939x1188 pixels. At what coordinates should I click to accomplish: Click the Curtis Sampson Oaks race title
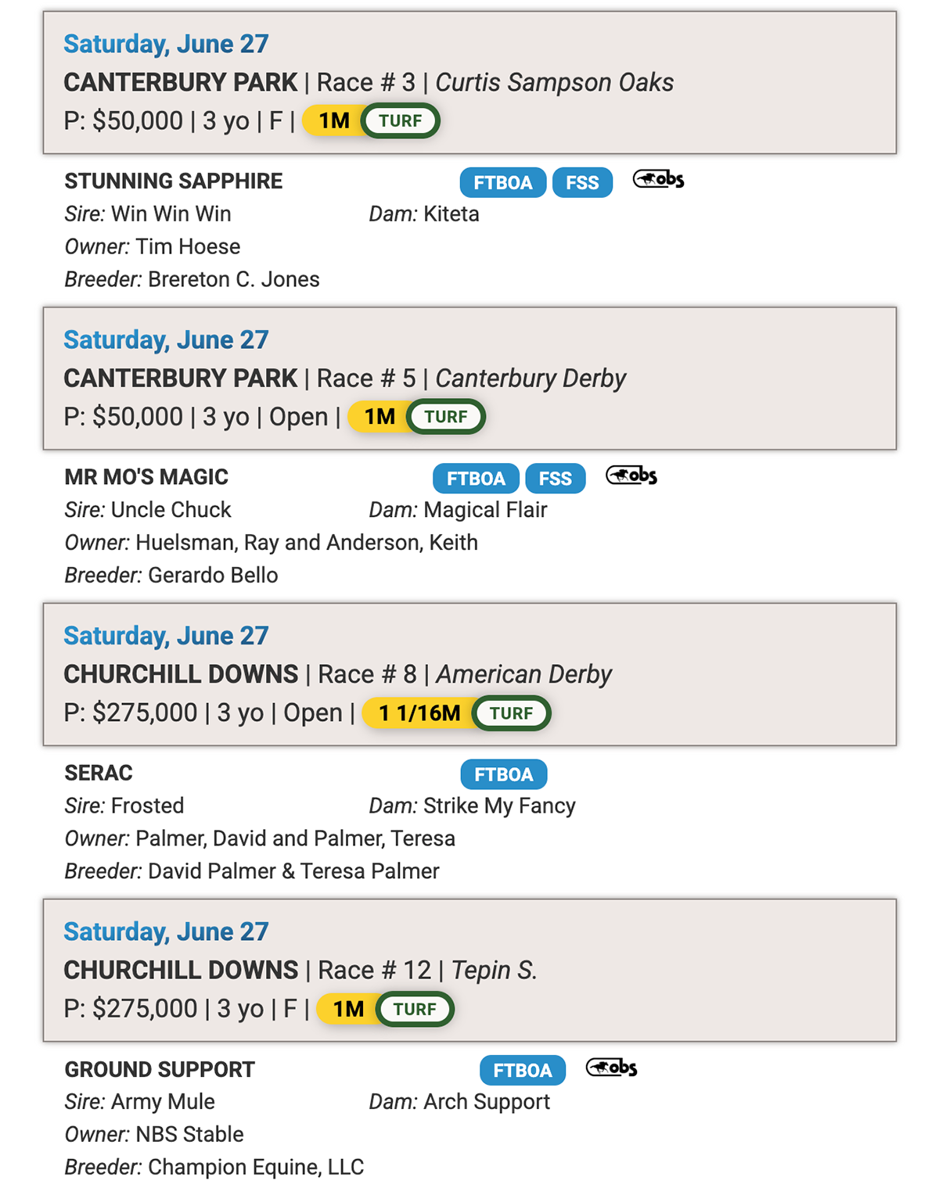(x=554, y=82)
